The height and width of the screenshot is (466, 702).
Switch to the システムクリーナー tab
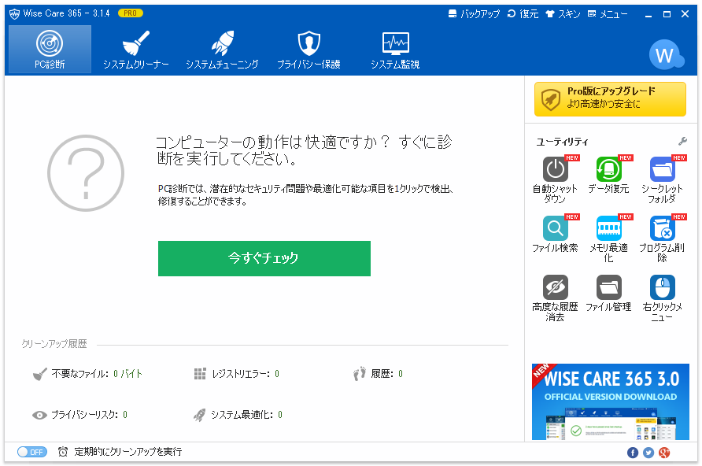(x=136, y=49)
